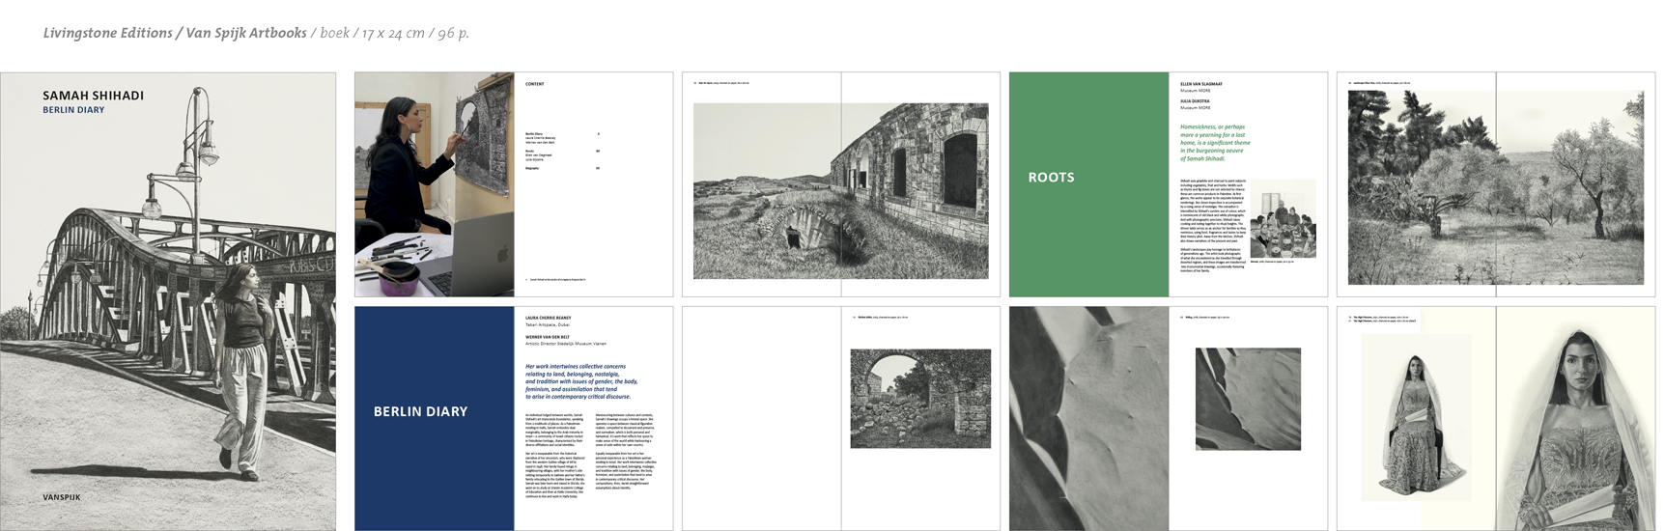This screenshot has height=531, width=1665.
Task: Click the ROOTS title on green page
Action: click(1052, 177)
